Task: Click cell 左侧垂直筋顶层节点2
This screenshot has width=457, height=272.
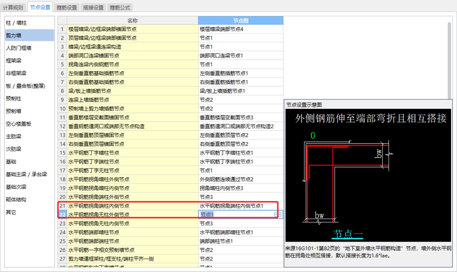Action: (x=241, y=135)
